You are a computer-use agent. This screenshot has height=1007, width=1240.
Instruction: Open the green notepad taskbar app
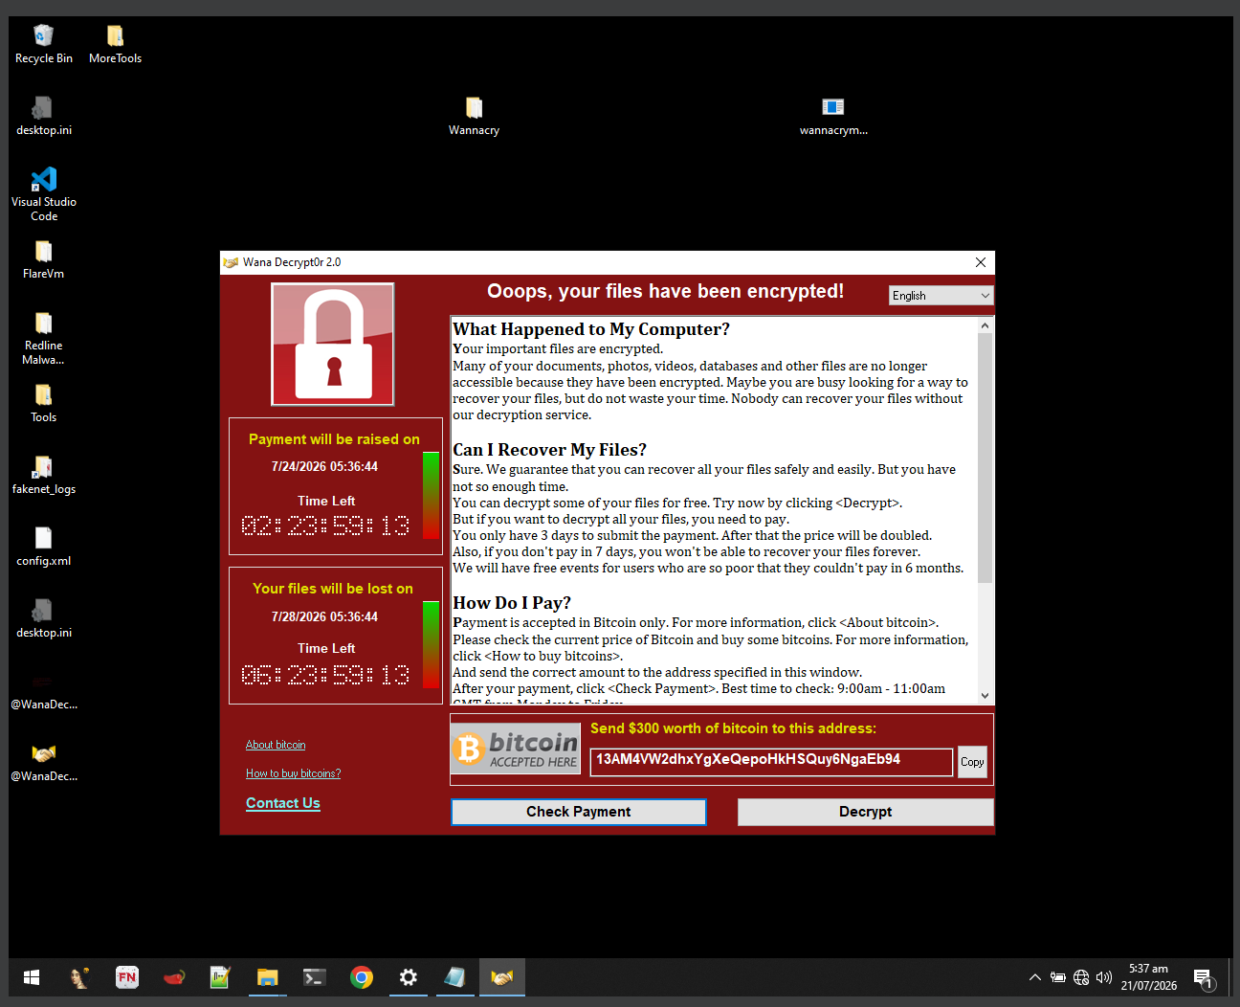click(221, 977)
